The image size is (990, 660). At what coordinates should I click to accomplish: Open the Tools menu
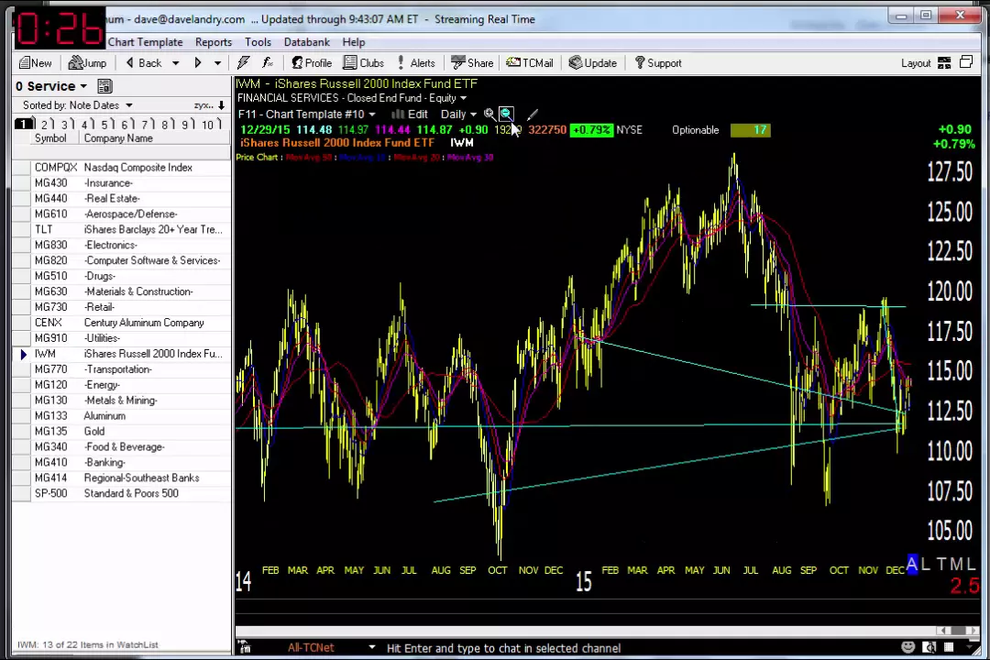click(x=258, y=42)
